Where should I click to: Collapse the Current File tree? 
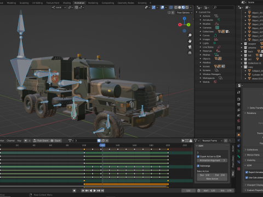pos(197,12)
